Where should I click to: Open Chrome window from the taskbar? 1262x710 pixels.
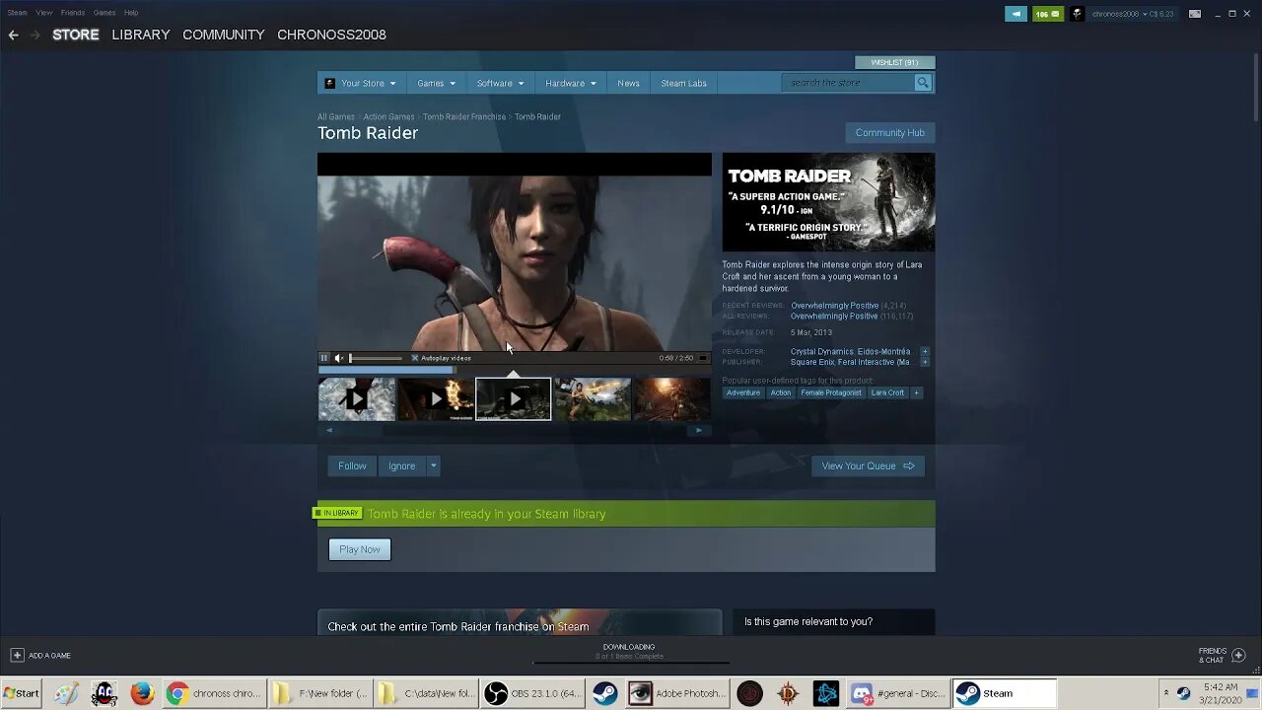[x=213, y=693]
